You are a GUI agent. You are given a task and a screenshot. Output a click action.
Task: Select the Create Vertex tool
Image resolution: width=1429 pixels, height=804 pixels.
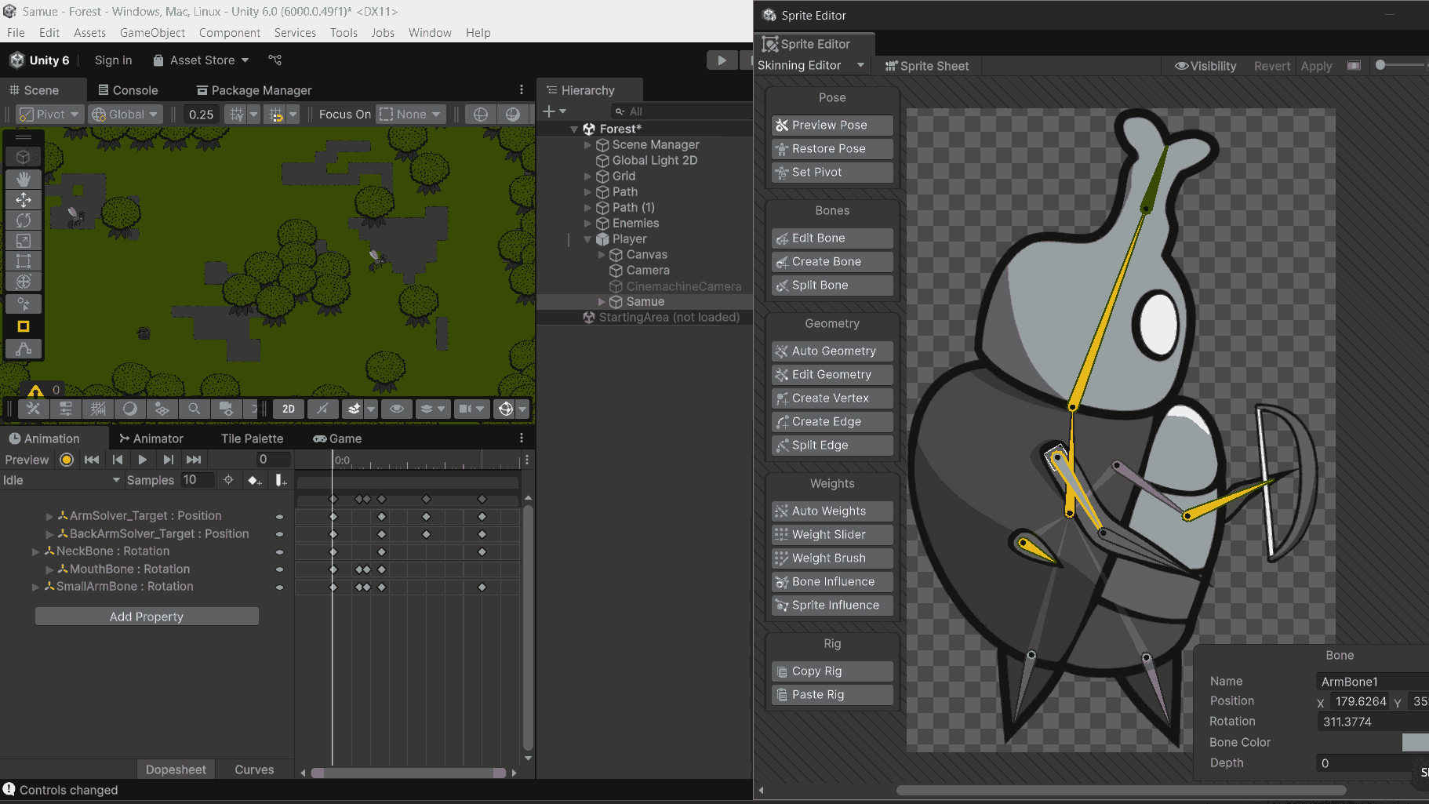pyautogui.click(x=832, y=398)
